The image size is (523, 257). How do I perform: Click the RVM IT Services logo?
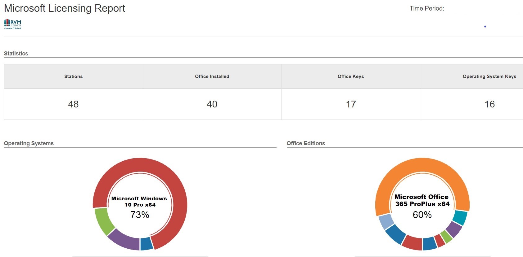click(x=13, y=24)
